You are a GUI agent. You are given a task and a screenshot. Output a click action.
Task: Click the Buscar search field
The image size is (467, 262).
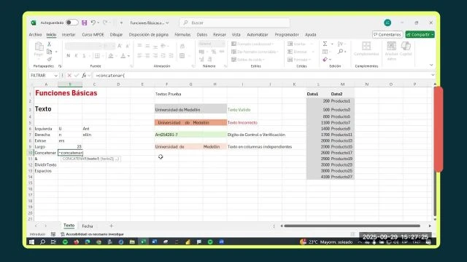(x=234, y=23)
